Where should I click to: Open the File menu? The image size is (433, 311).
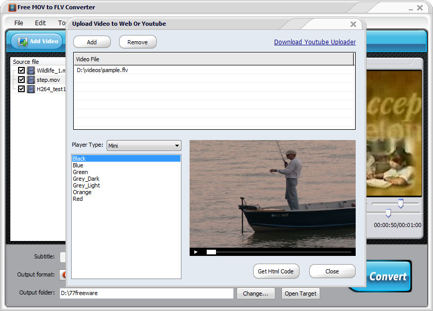click(19, 23)
